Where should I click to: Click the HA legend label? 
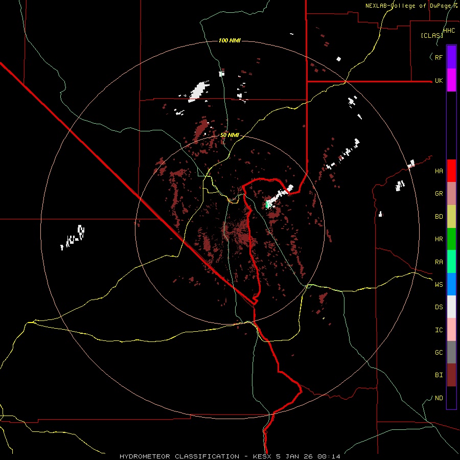[439, 171]
